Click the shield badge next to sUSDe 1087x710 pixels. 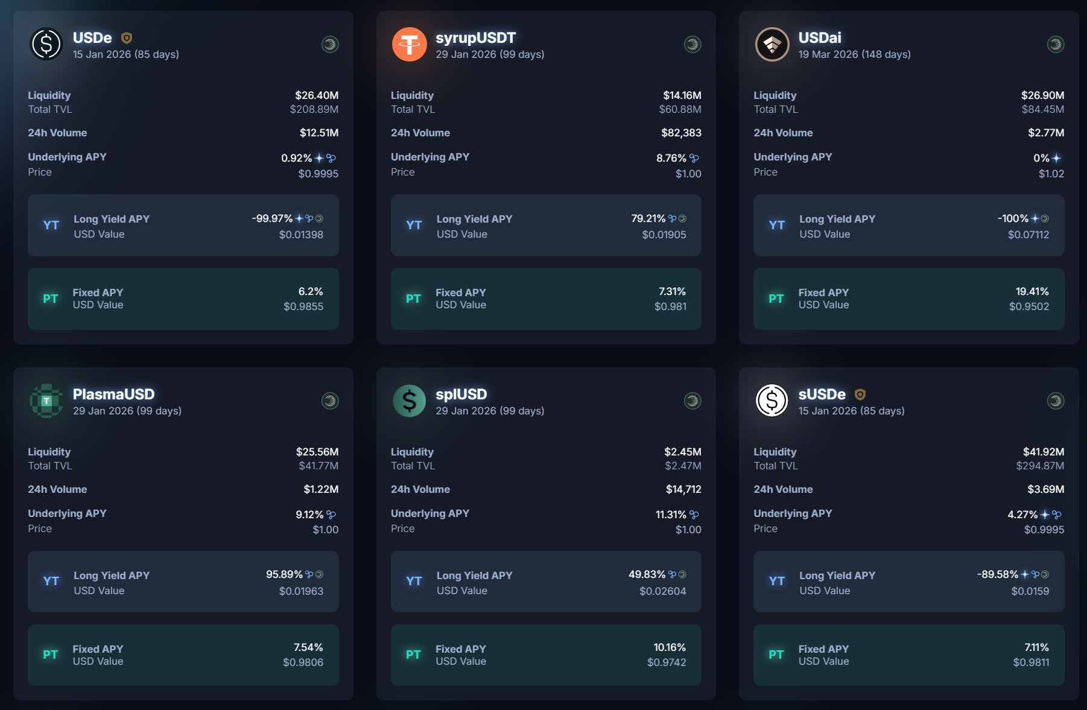861,394
